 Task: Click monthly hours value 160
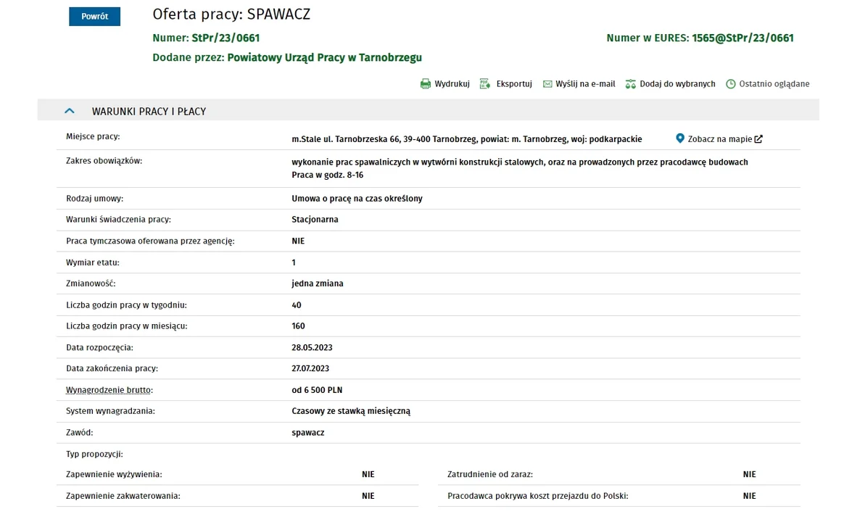point(298,326)
